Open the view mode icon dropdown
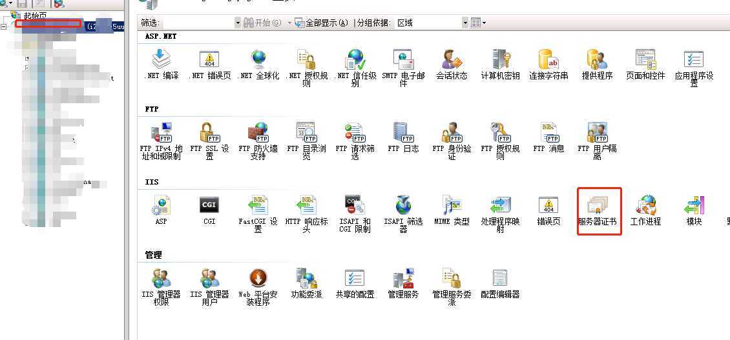730x340 pixels. (478, 23)
